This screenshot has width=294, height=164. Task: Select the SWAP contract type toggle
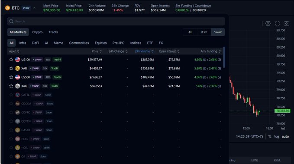[x=218, y=32]
